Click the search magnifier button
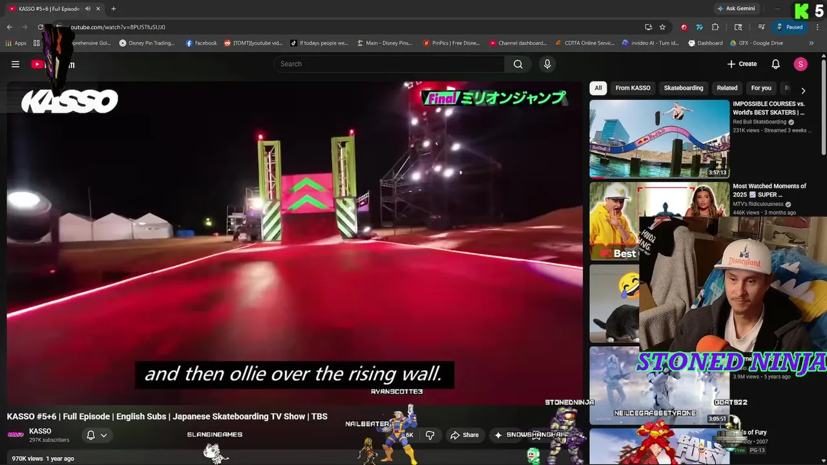 518,64
